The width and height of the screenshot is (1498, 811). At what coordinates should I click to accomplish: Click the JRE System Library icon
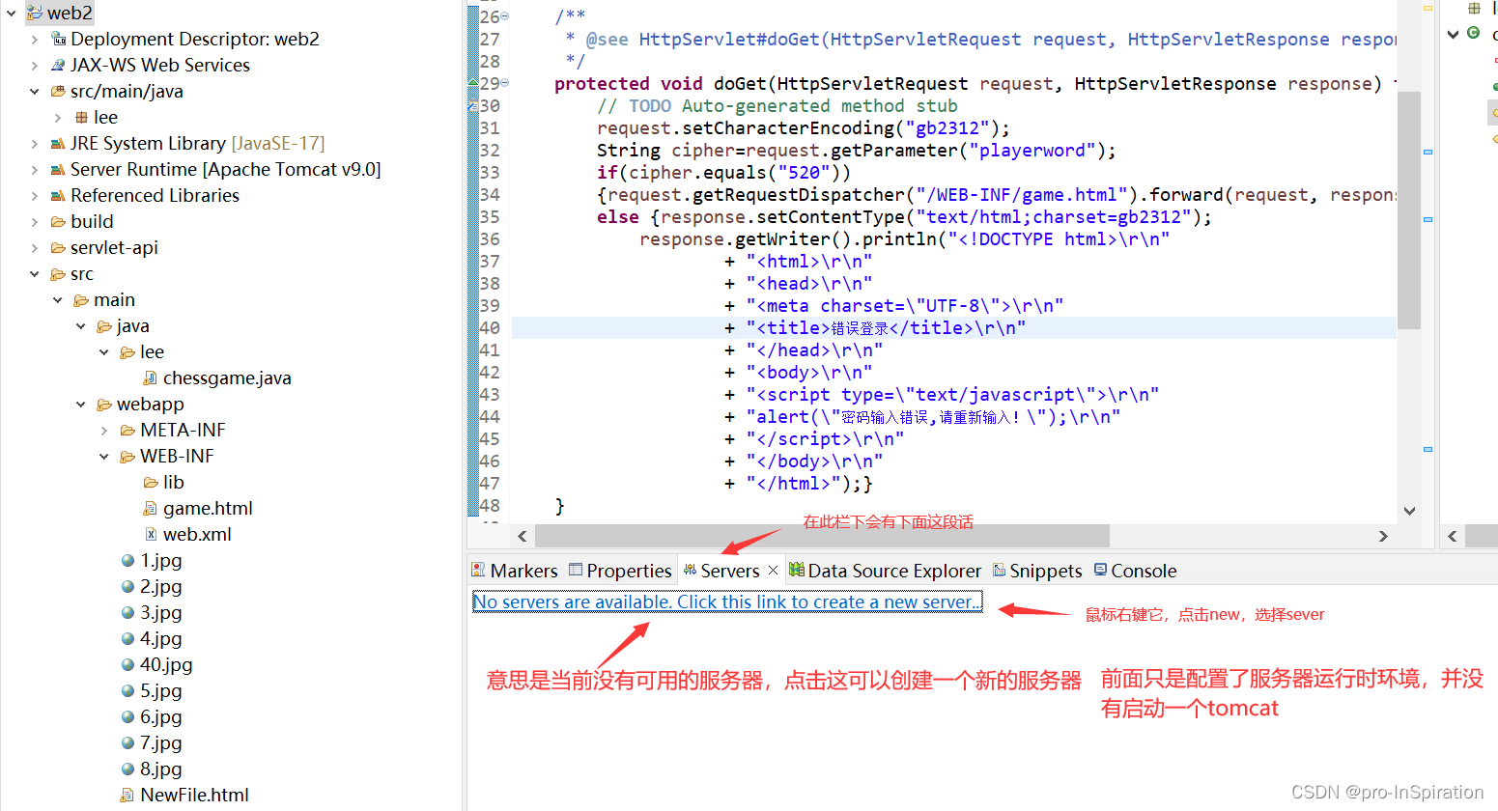(58, 143)
